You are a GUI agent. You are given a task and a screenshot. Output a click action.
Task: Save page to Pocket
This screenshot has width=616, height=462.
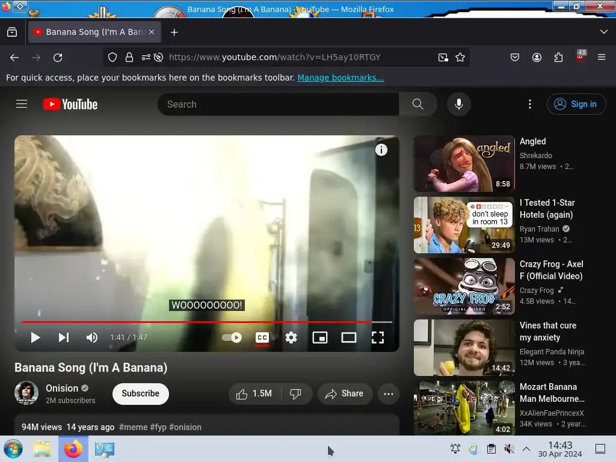tap(515, 57)
